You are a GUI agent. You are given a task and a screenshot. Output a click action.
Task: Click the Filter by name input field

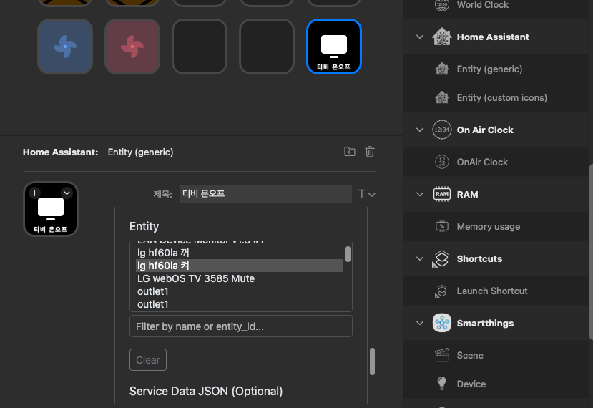pos(240,326)
